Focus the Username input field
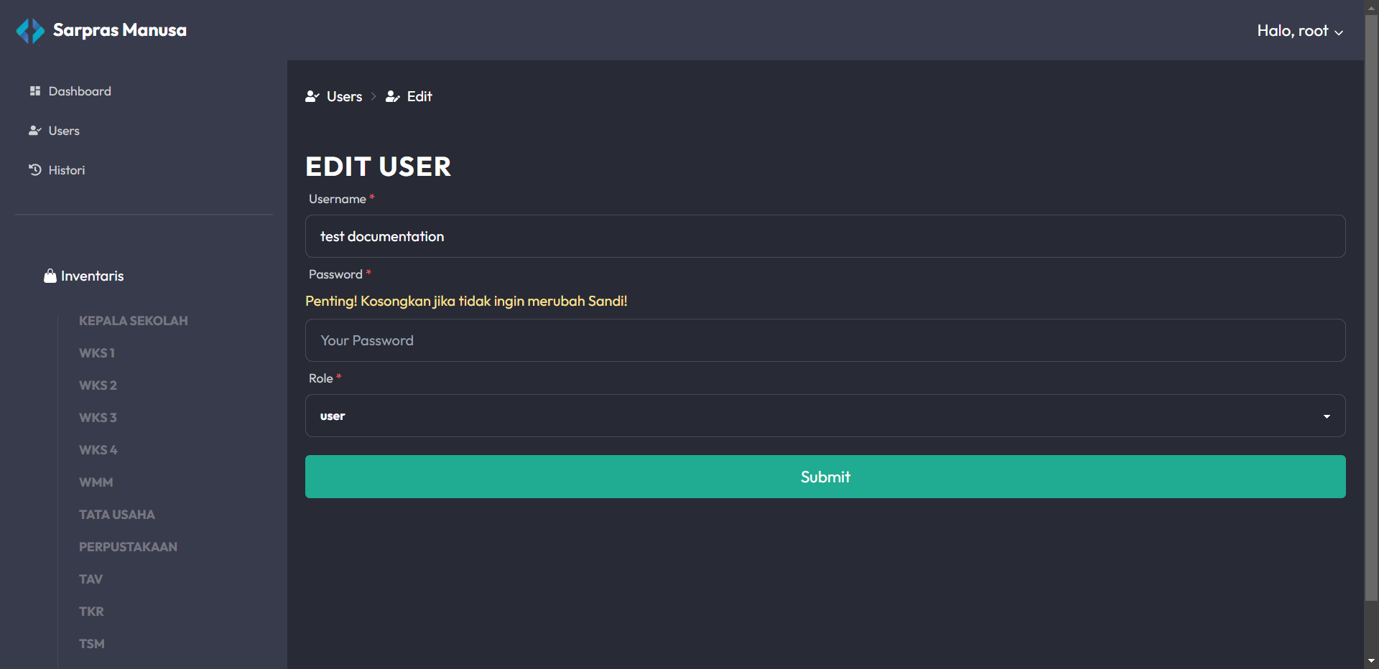 [x=825, y=236]
